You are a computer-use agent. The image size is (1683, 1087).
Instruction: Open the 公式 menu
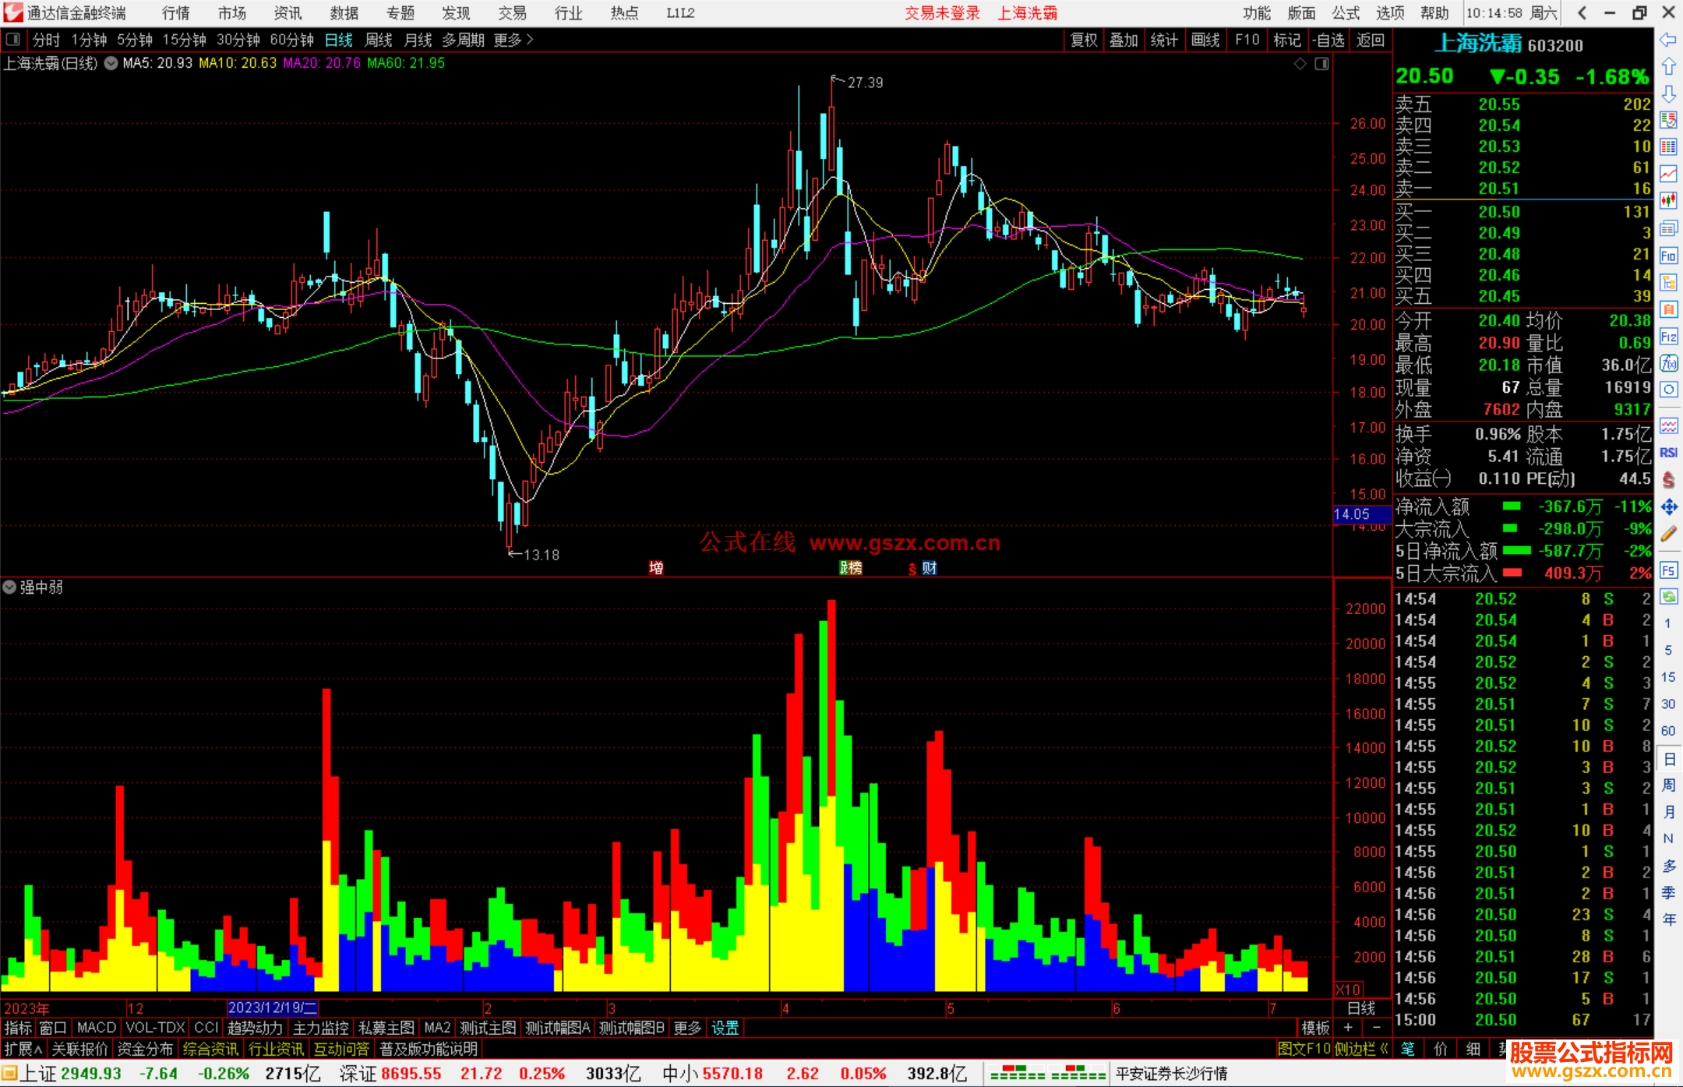point(1346,13)
